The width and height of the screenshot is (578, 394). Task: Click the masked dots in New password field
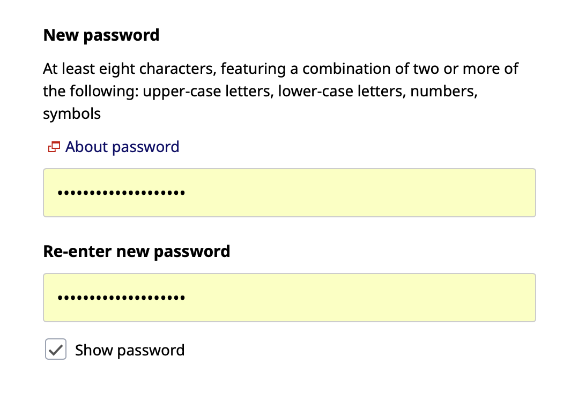pos(121,193)
